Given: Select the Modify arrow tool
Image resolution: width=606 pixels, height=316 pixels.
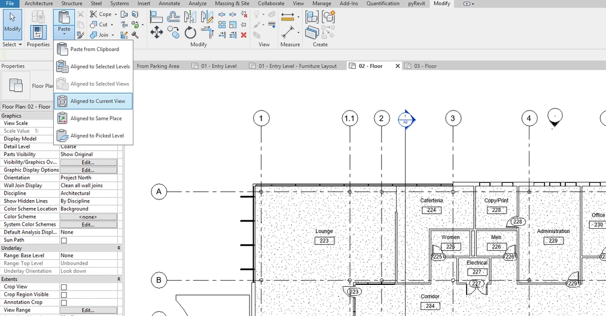Looking at the screenshot, I should [13, 24].
